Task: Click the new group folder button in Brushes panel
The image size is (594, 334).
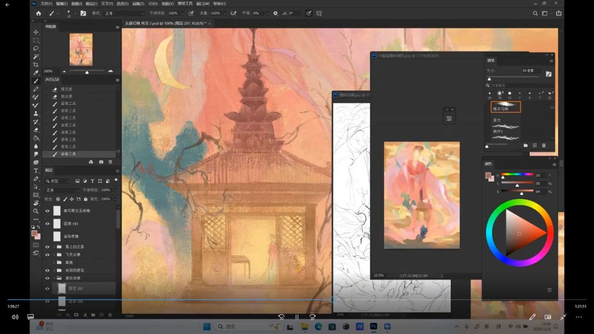Action: click(x=526, y=145)
